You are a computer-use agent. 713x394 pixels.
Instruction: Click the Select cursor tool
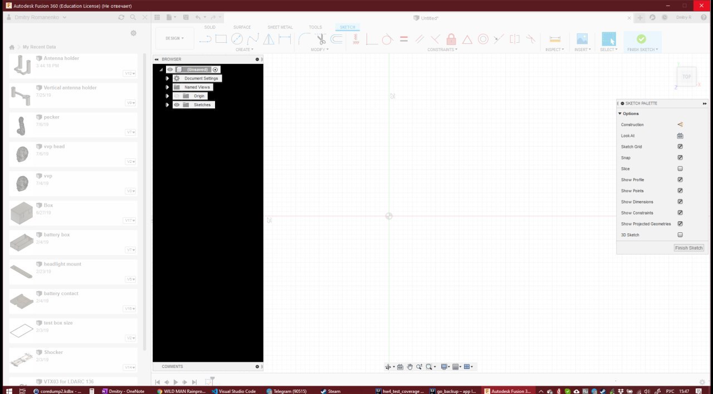click(x=609, y=39)
